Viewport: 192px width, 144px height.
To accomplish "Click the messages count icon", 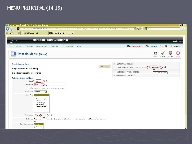I will point(161,46).
